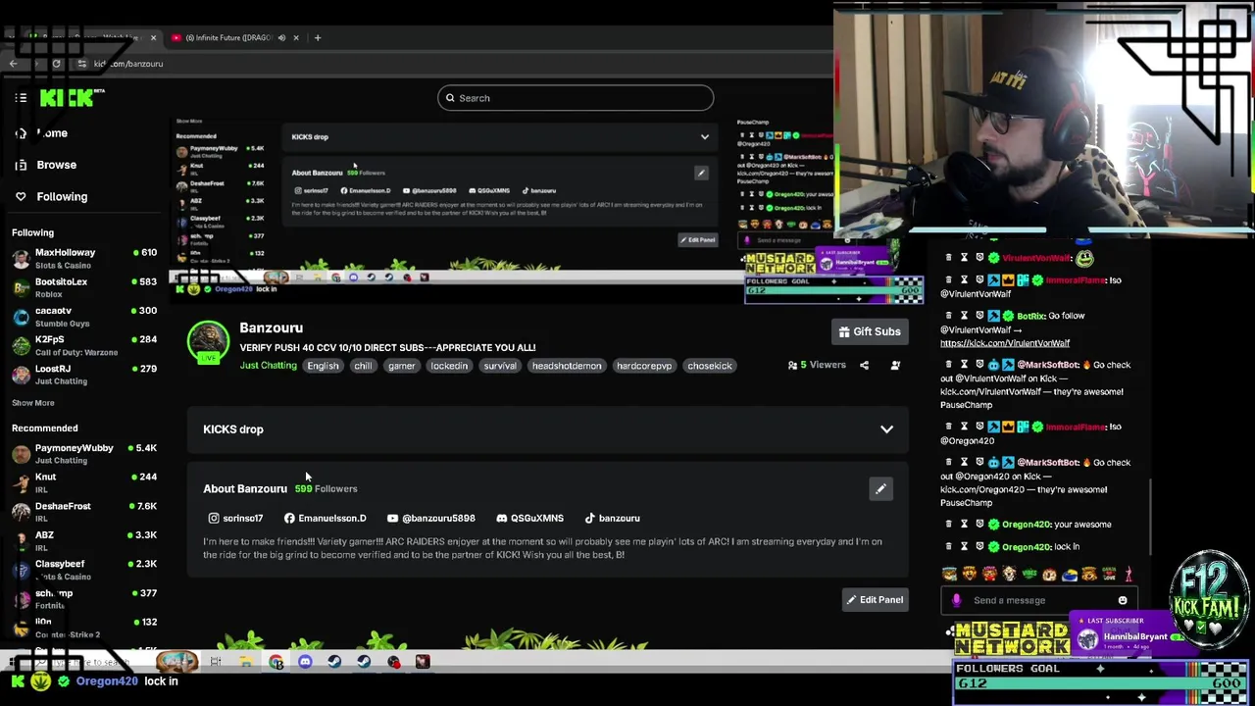Close the Infinite Future YouTube tab

(x=295, y=37)
